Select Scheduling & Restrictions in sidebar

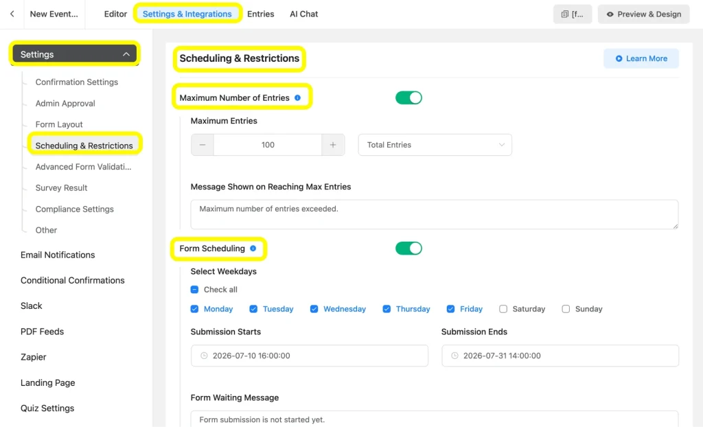point(84,146)
